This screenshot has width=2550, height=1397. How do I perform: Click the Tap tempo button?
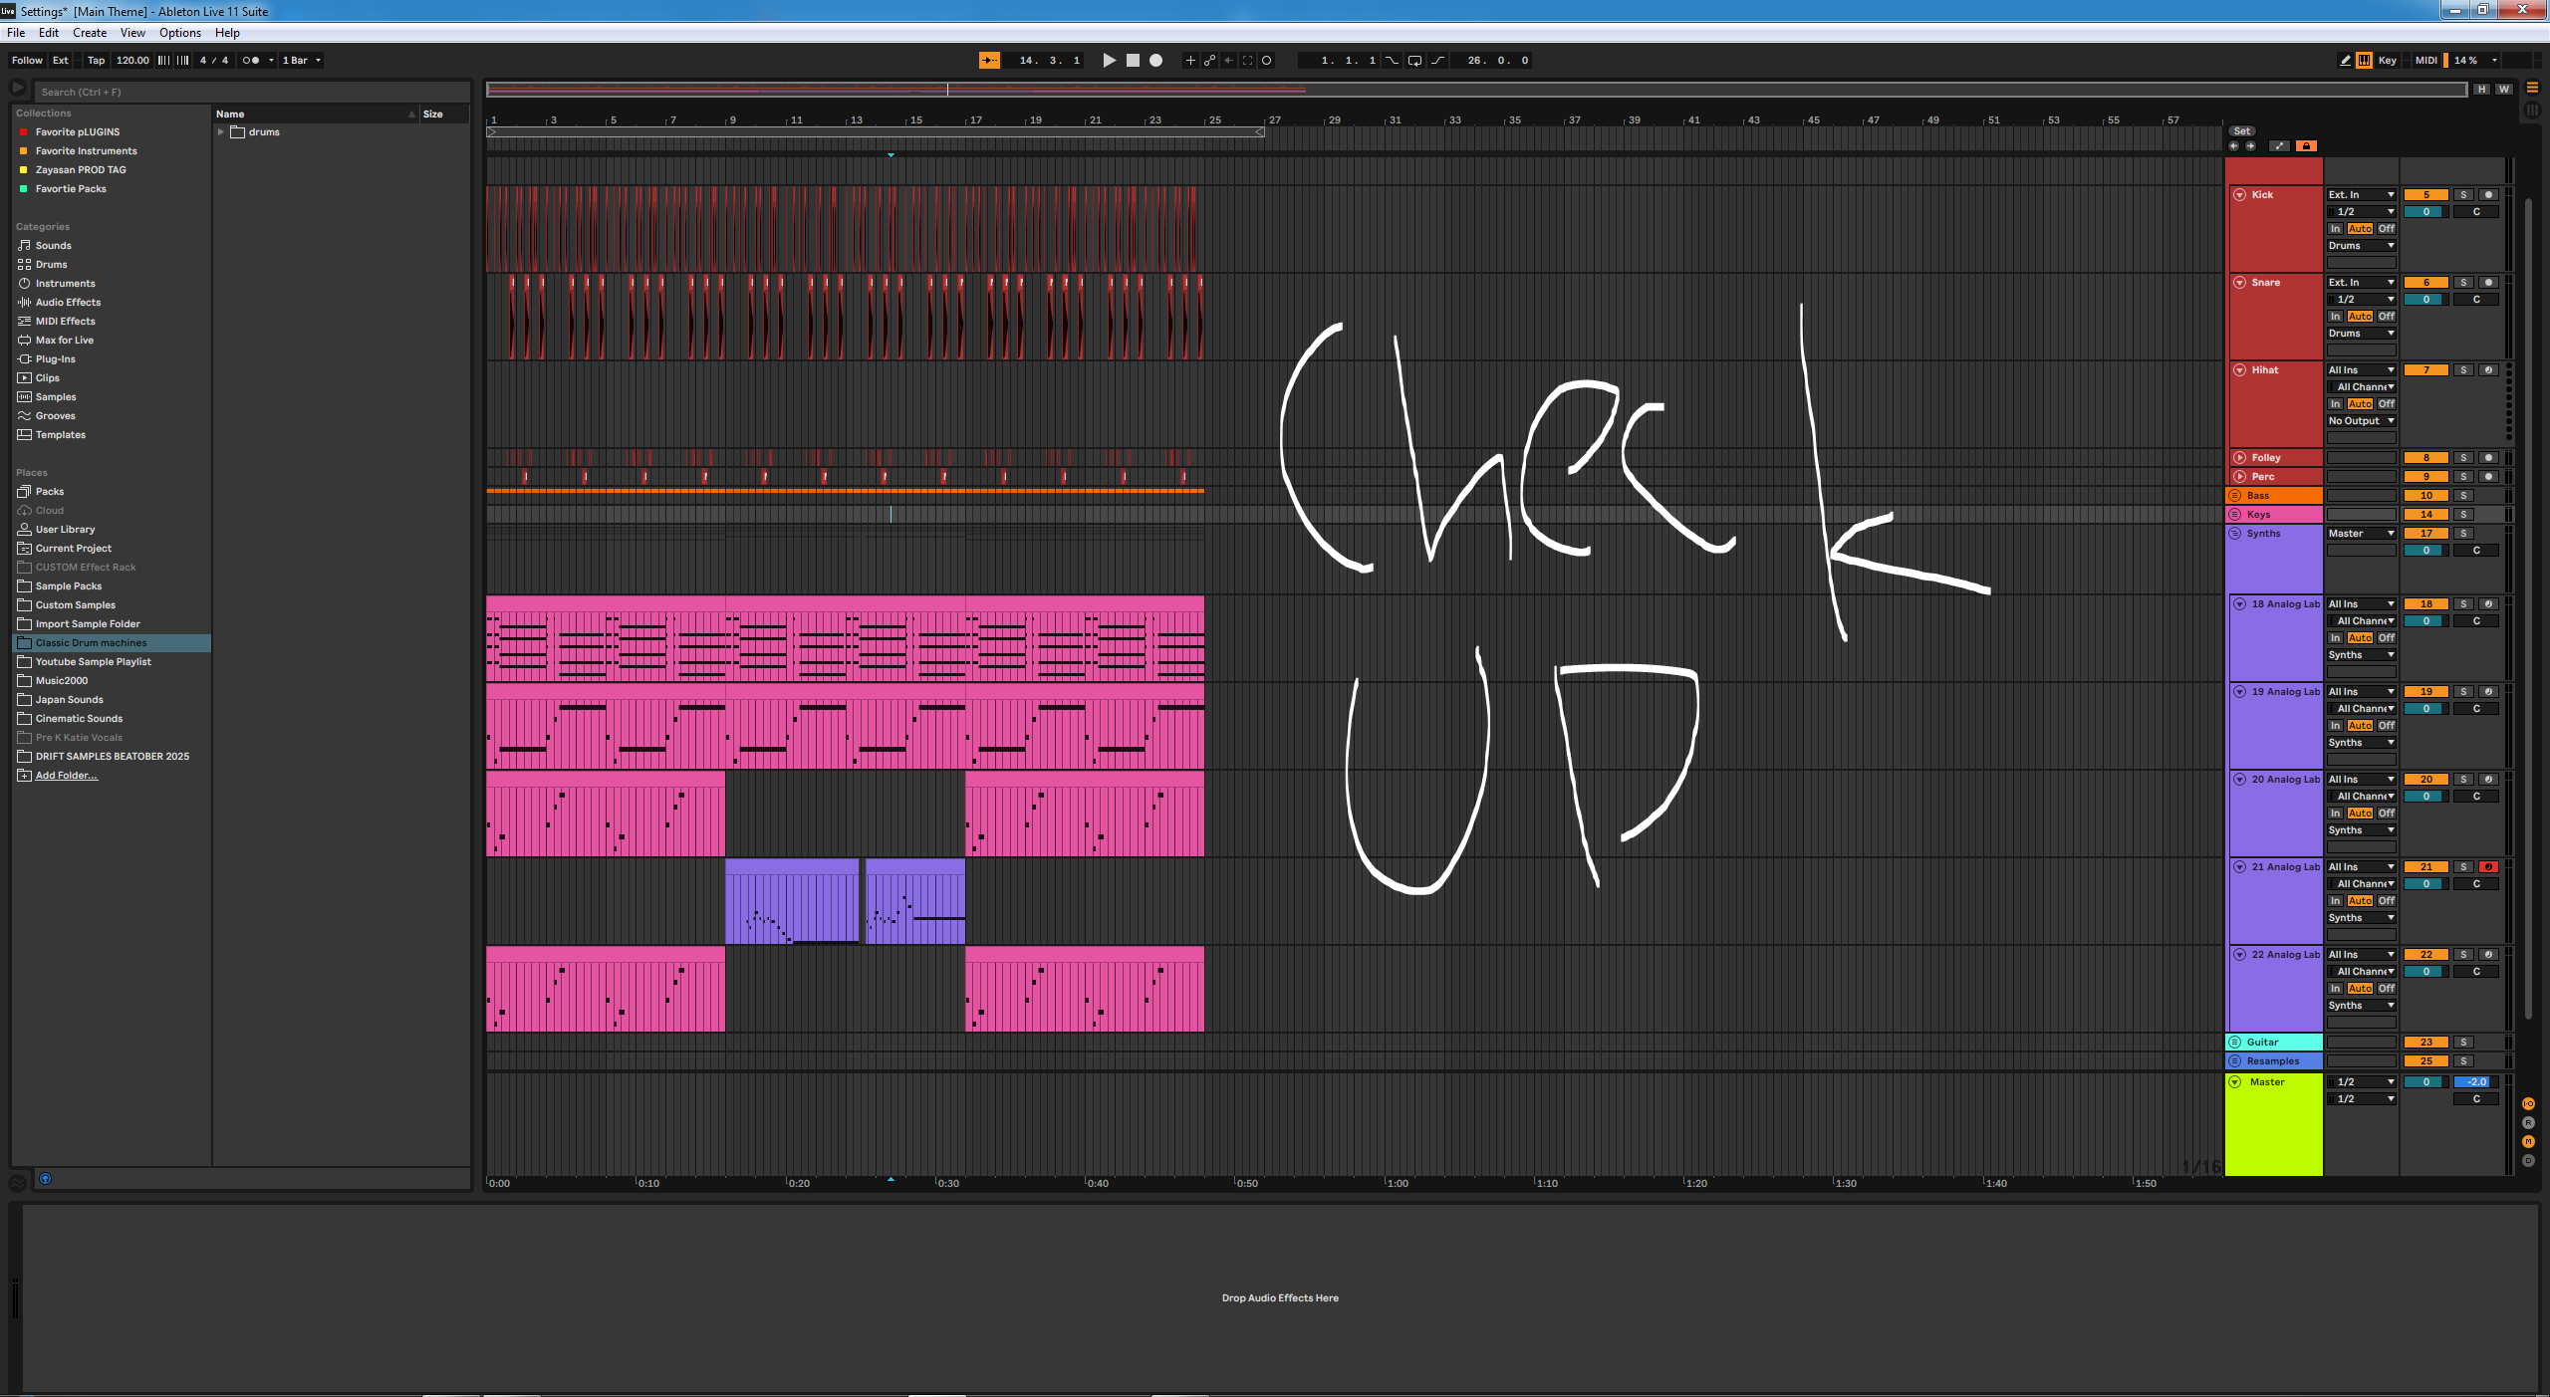coord(96,61)
